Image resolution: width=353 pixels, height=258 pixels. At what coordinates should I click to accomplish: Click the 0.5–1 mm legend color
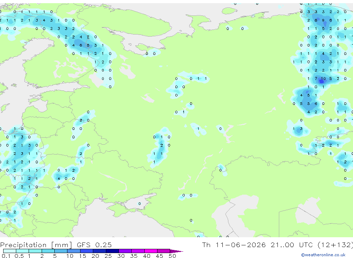22,251
